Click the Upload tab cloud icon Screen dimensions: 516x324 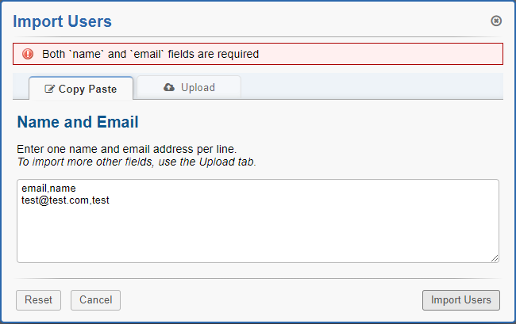pyautogui.click(x=169, y=87)
